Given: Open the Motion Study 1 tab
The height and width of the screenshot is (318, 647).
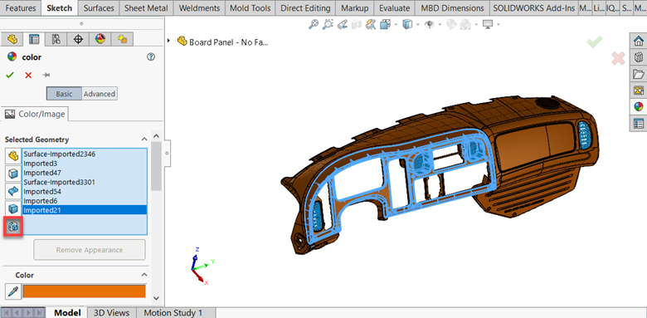Looking at the screenshot, I should point(173,313).
